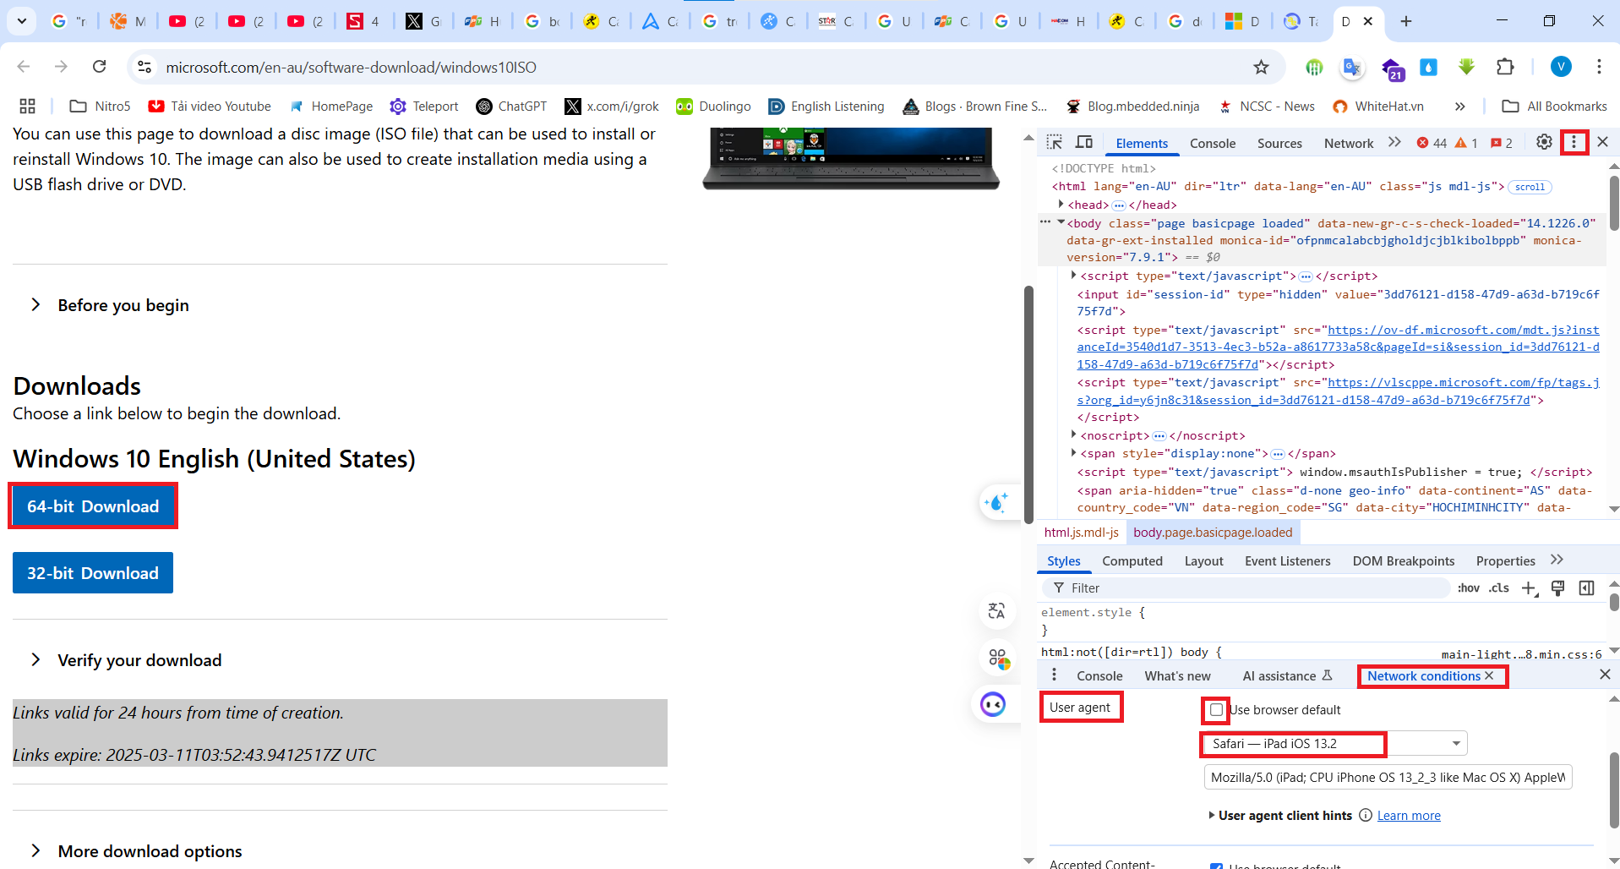Follow the Learn more link
The image size is (1620, 869).
[1409, 815]
